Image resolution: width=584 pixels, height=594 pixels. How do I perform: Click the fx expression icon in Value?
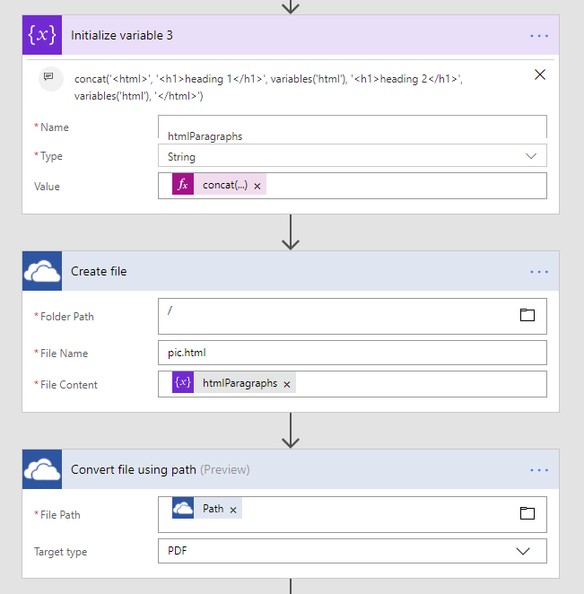183,185
